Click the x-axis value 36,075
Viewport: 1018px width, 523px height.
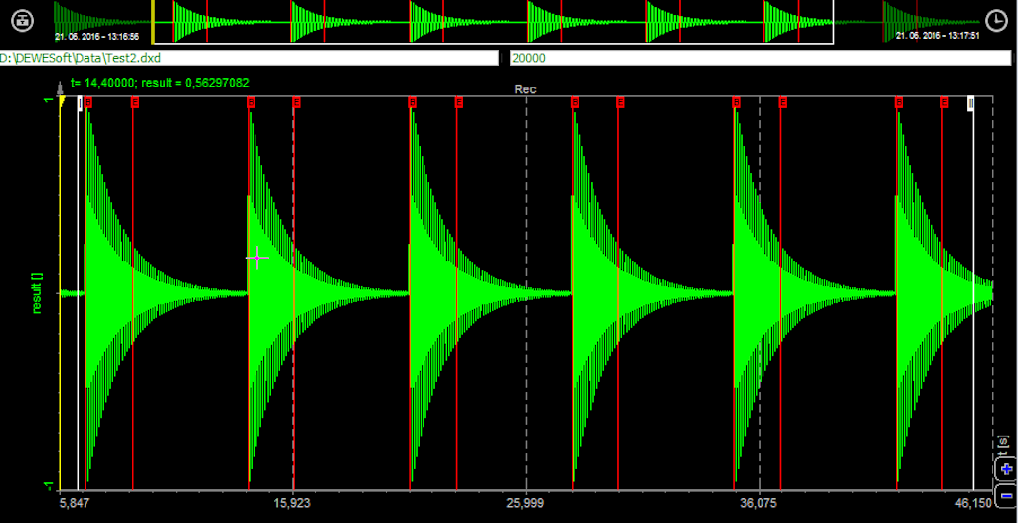coord(761,502)
